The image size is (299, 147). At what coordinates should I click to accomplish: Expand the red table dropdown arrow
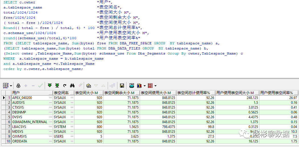[155, 86]
